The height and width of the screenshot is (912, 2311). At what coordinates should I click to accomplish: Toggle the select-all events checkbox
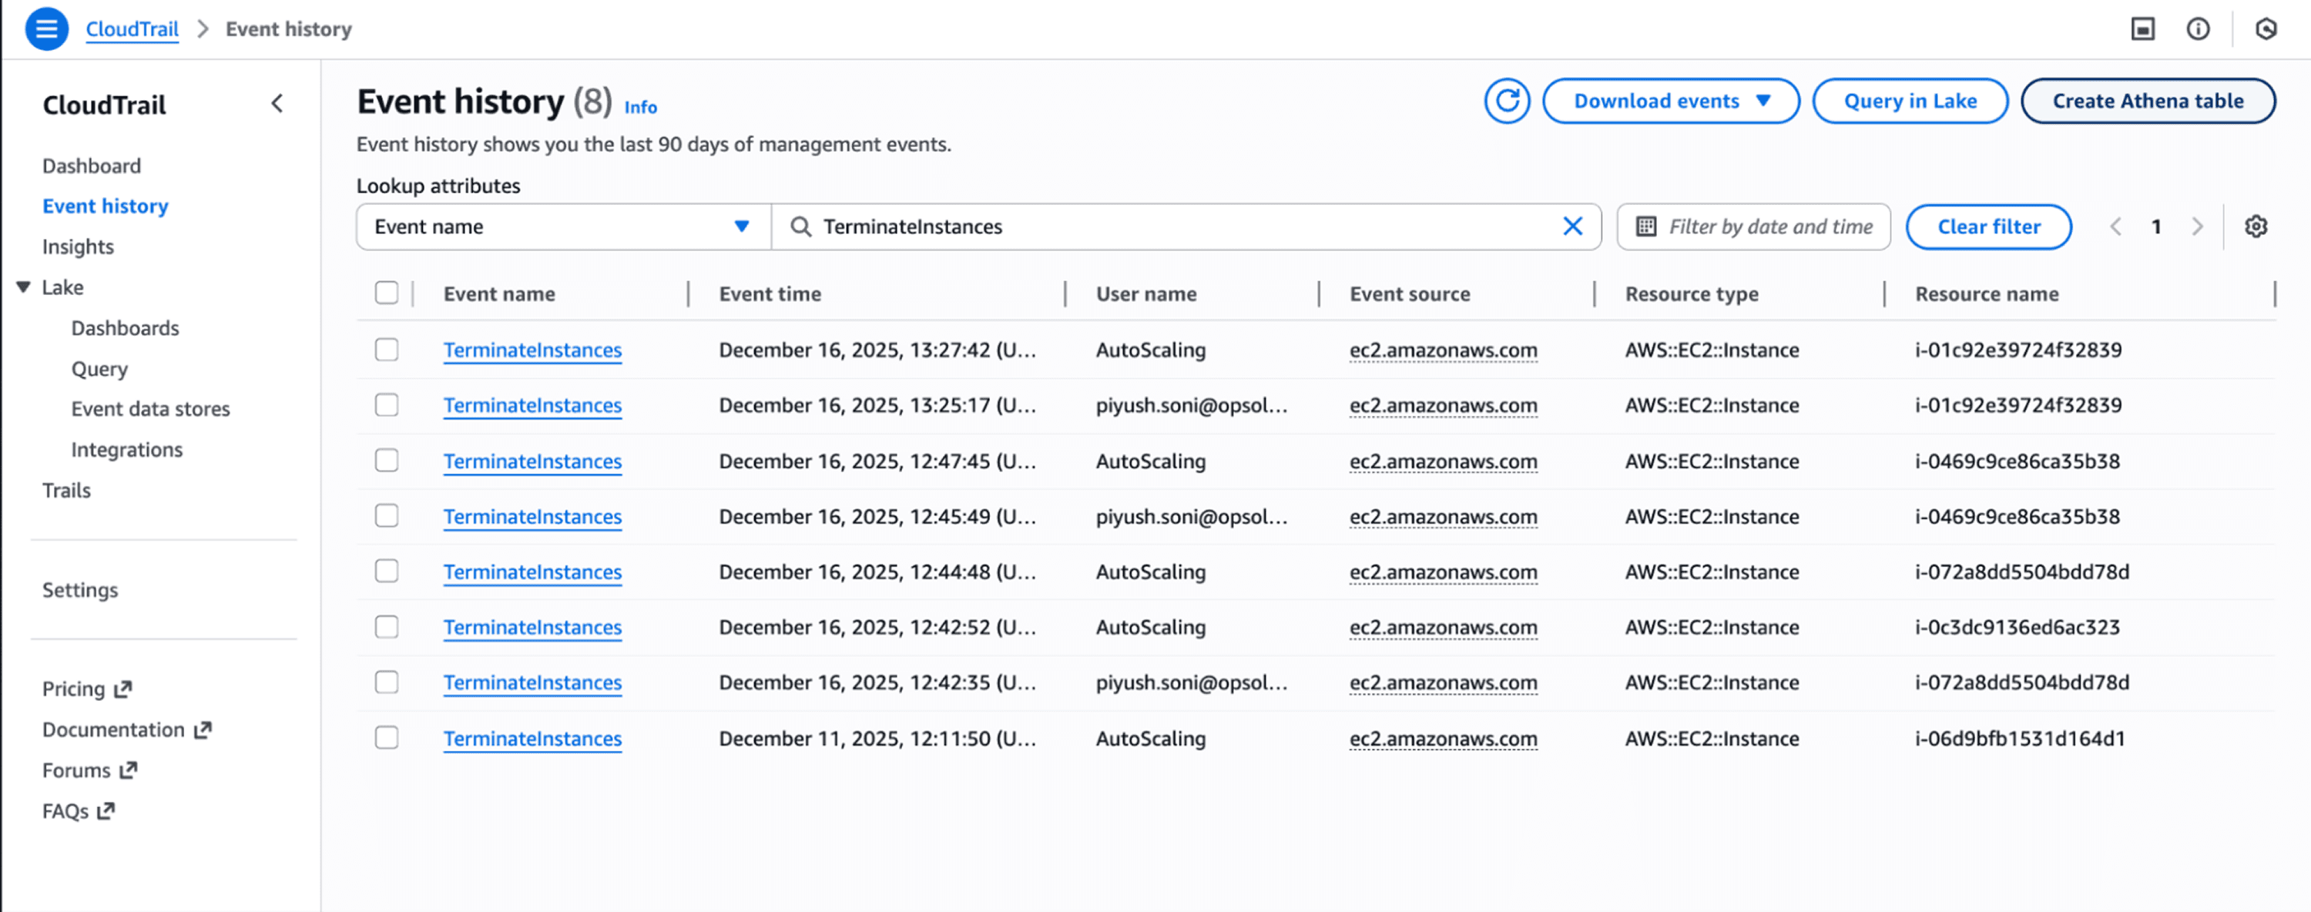click(387, 293)
